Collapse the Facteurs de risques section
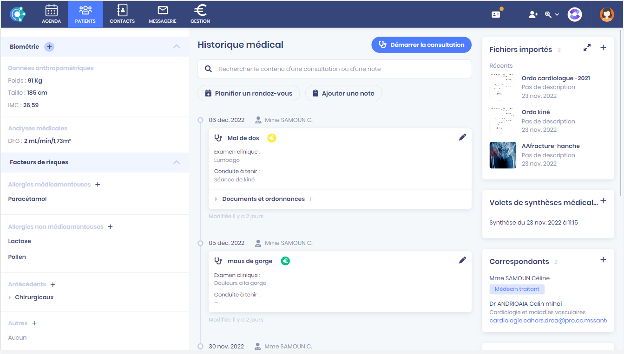This screenshot has height=354, width=624. point(177,162)
